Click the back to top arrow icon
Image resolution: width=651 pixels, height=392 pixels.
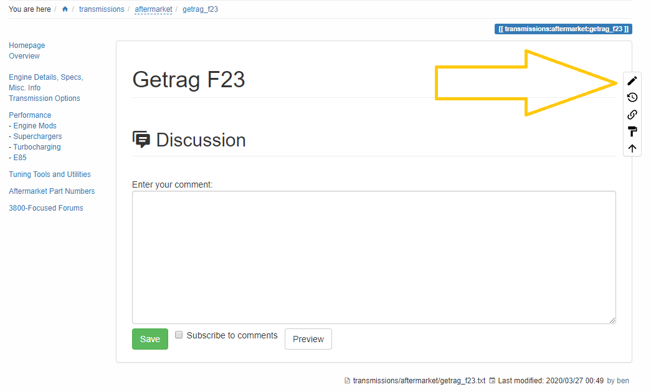(632, 148)
